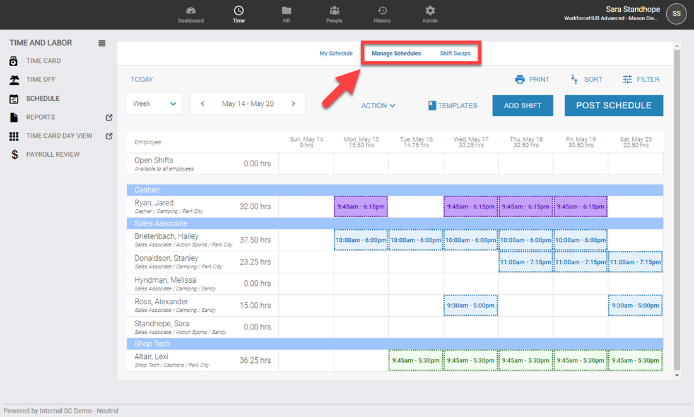694x417 pixels.
Task: Open the Dashboard from top navigation
Action: (x=191, y=14)
